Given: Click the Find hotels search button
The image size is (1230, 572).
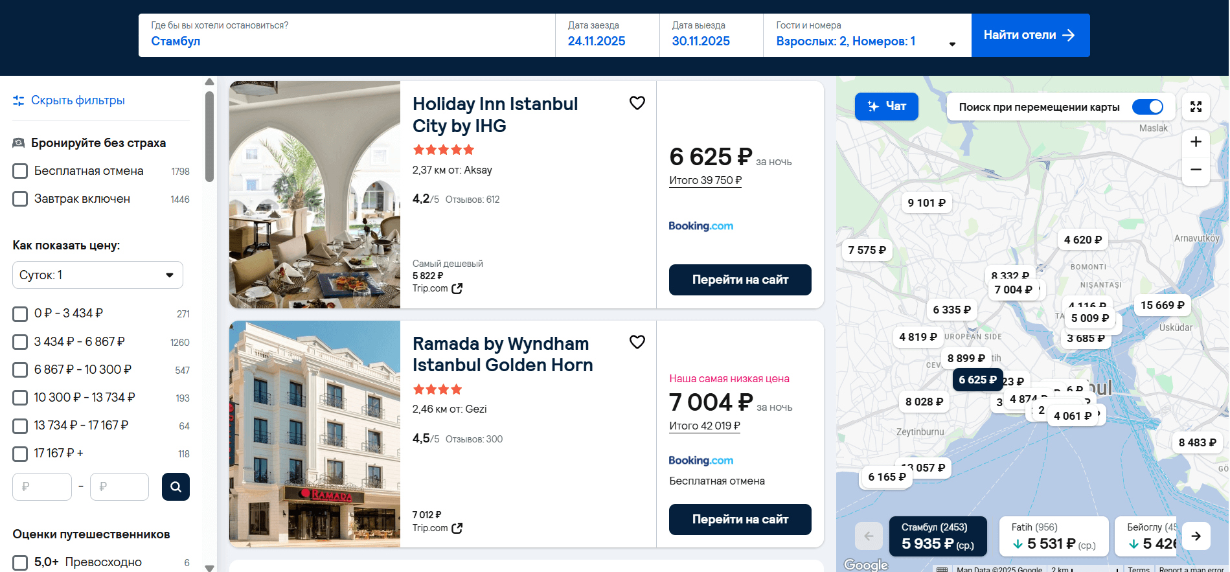Looking at the screenshot, I should tap(1030, 36).
